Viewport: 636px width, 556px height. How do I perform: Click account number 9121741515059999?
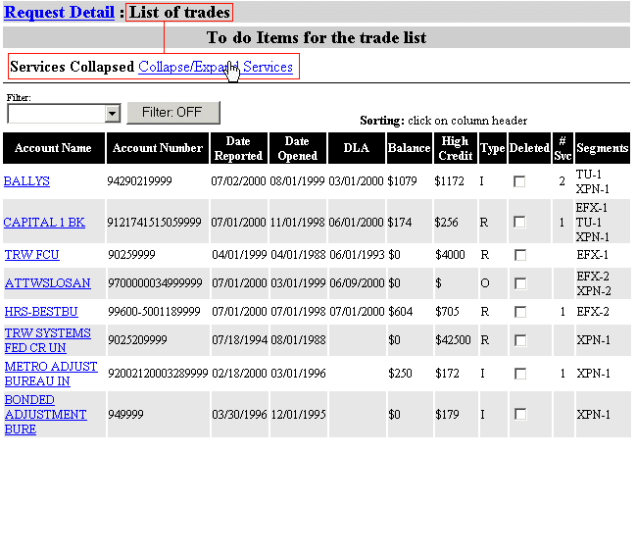coord(154,223)
